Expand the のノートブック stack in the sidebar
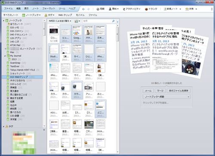Viewport: 215px width, 156px height. click(5, 49)
